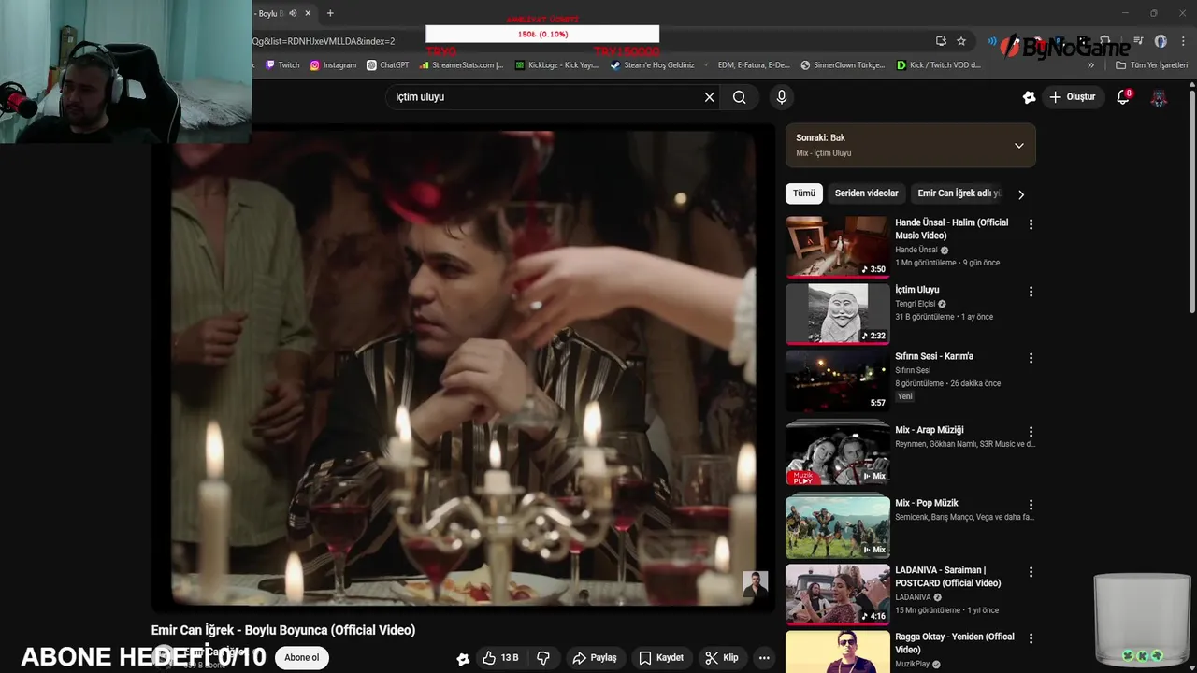Bookmark this page with star icon
1197x673 pixels.
point(961,41)
